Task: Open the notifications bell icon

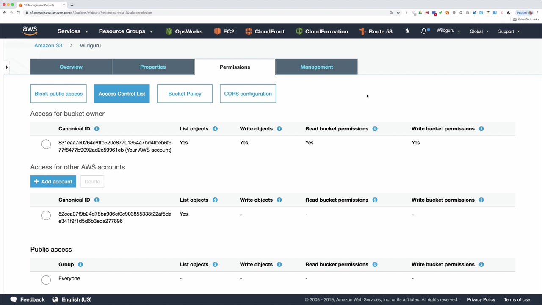Action: [424, 31]
